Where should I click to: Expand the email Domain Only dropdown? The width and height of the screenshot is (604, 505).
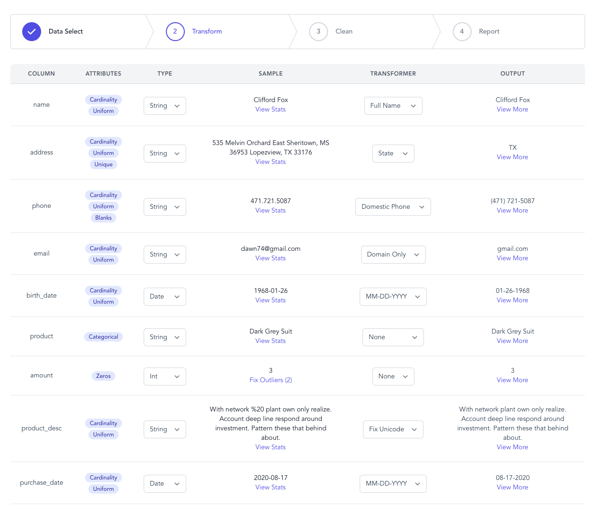(x=393, y=255)
